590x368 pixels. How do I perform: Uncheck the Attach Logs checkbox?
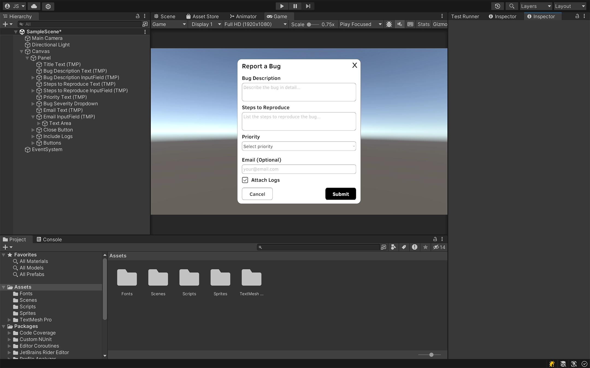pyautogui.click(x=245, y=180)
